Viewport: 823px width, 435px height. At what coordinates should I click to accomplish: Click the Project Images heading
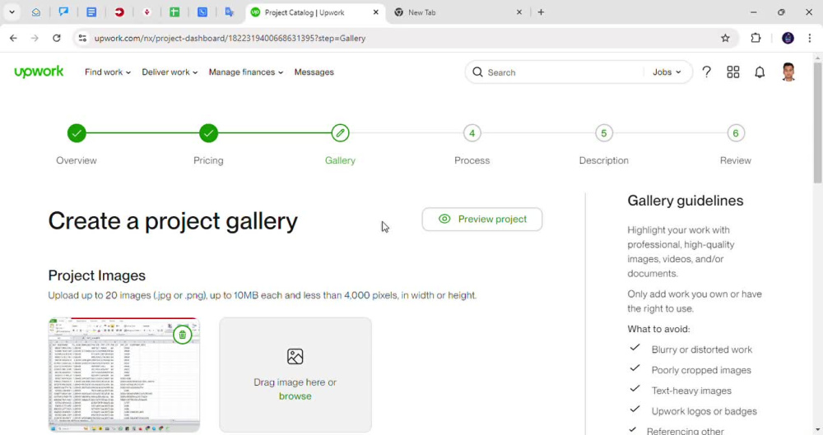click(x=96, y=275)
